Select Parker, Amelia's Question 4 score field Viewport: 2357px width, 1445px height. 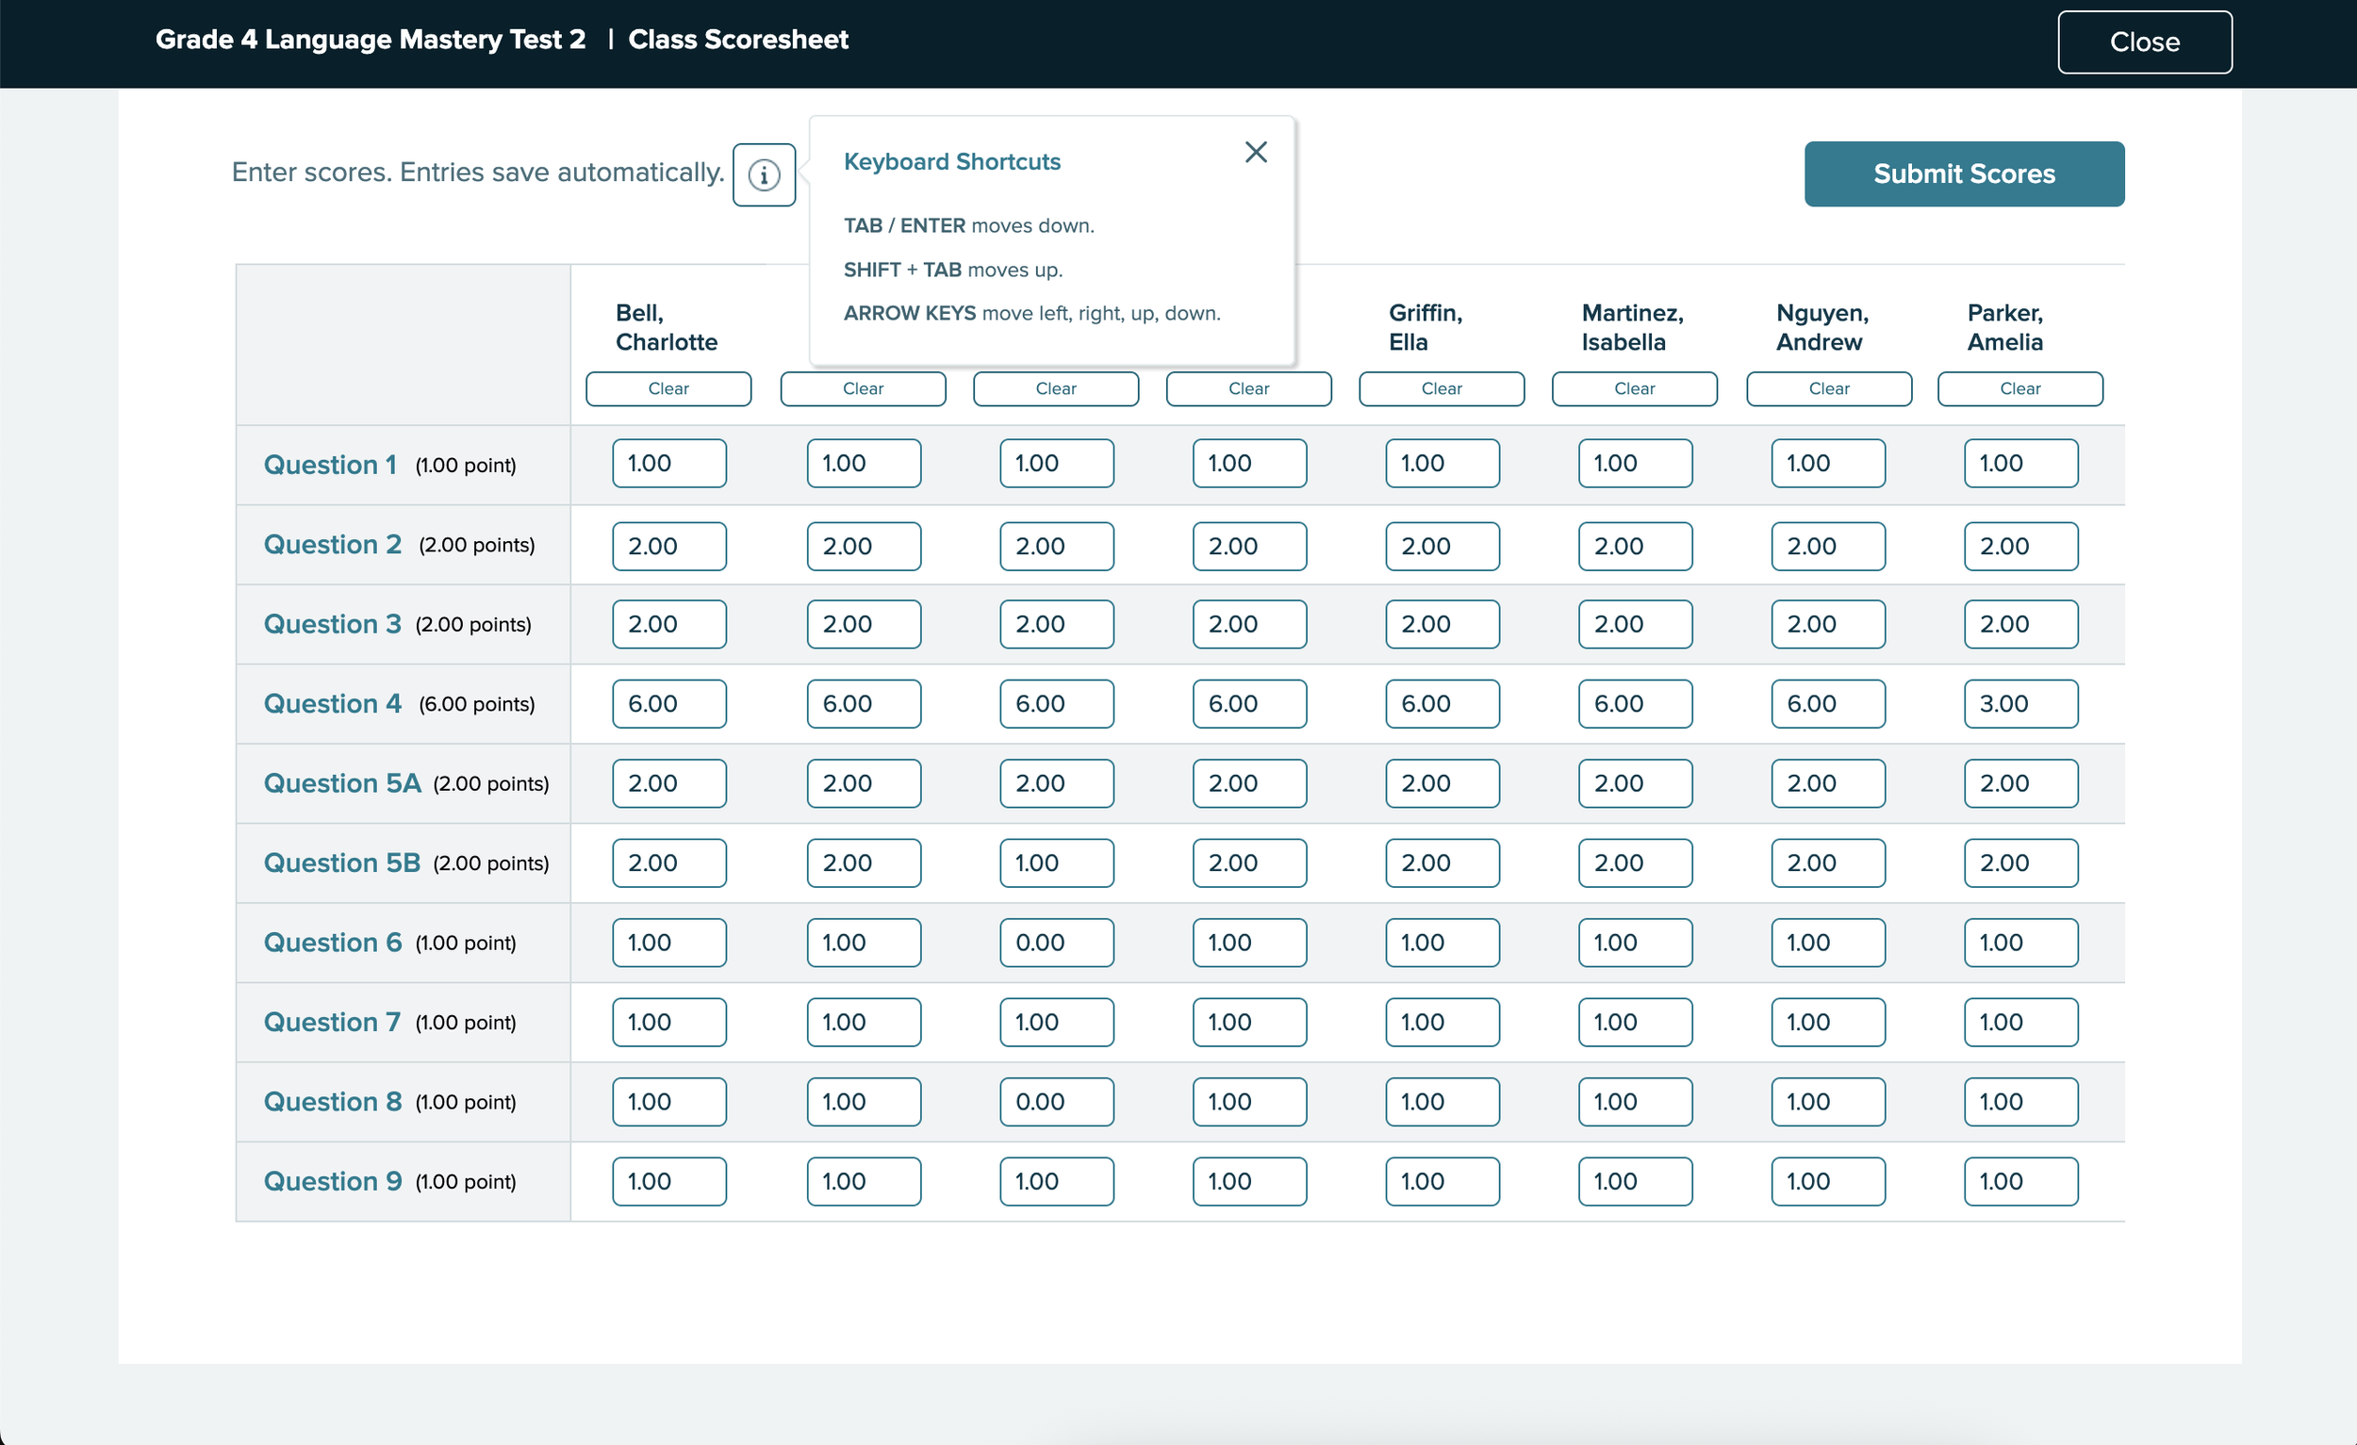(x=2019, y=704)
